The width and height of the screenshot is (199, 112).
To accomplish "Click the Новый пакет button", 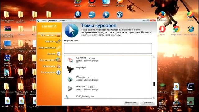I will click(x=131, y=102).
